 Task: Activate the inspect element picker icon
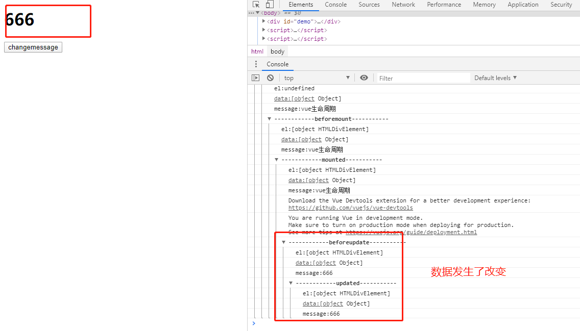tap(256, 5)
